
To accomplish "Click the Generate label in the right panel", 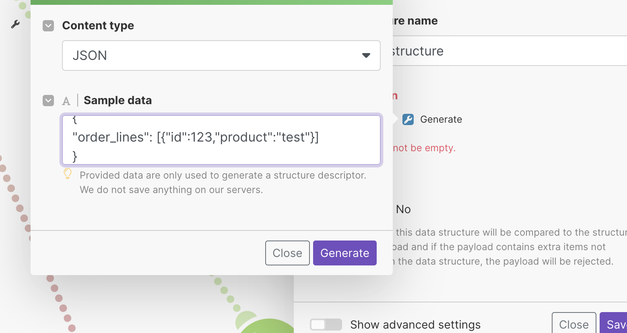I will point(441,119).
